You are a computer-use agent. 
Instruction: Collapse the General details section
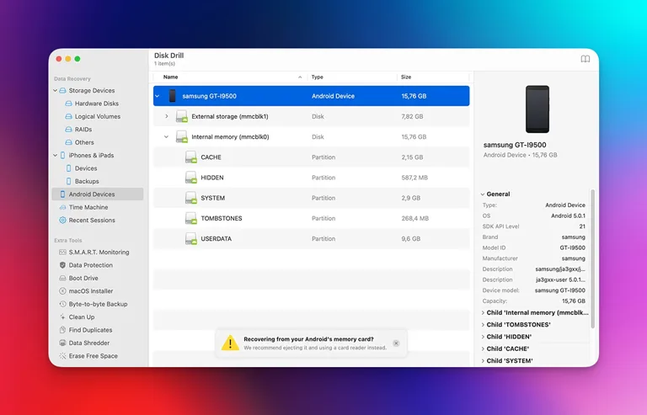pos(483,194)
